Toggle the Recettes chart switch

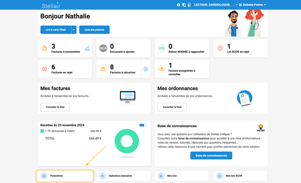click(x=143, y=125)
